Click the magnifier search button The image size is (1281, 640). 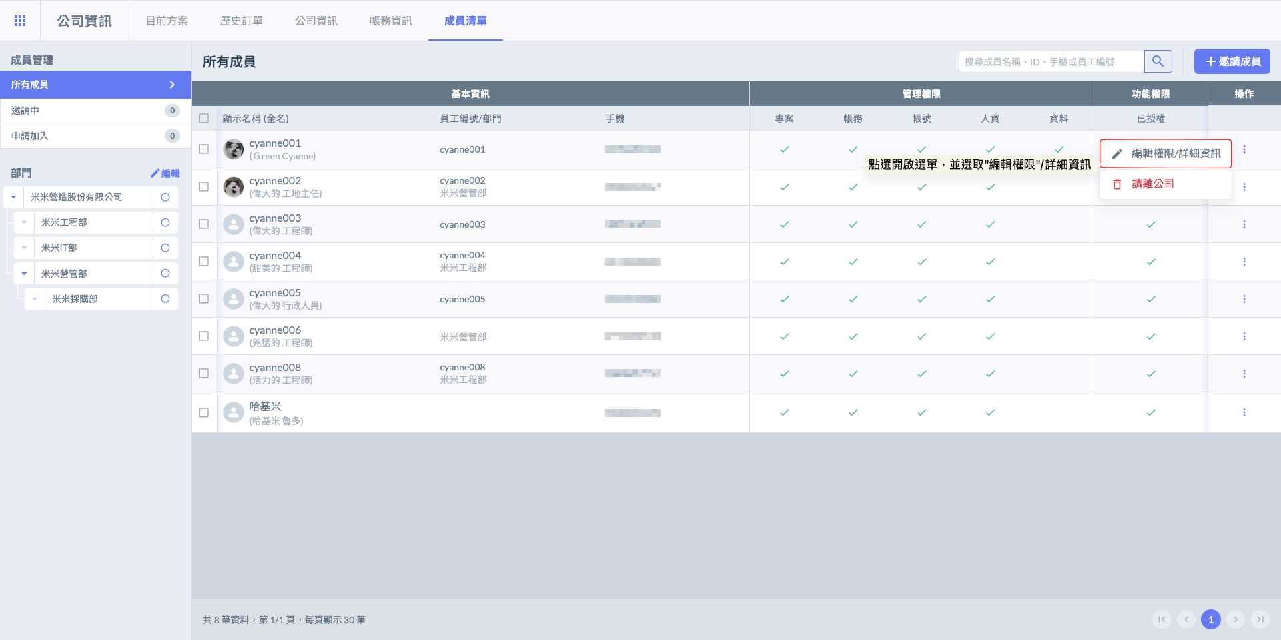pos(1158,61)
